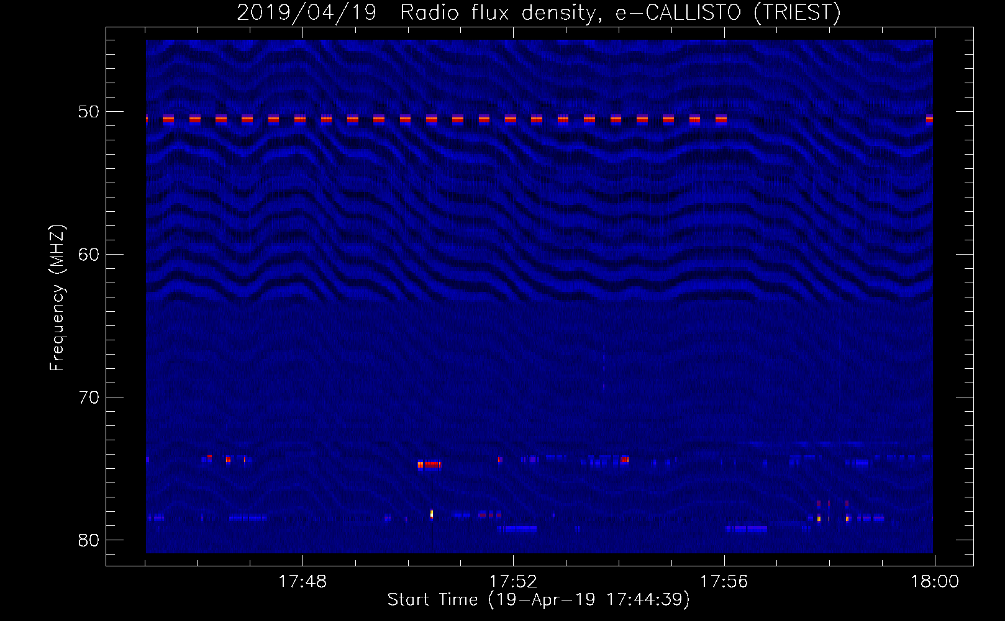
Task: Click the 'Start Time (19-Apr-19 17:44:39)' label
Action: (x=539, y=600)
